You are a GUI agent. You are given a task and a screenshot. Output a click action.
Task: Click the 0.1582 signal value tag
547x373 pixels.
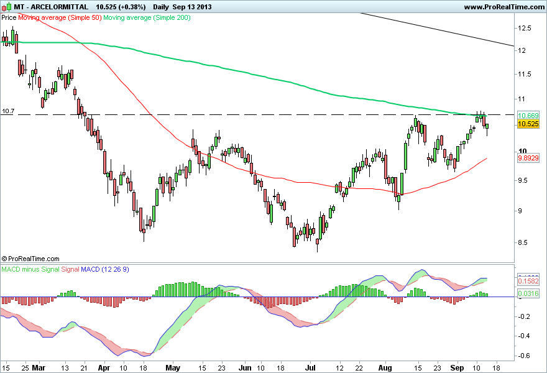[528, 281]
